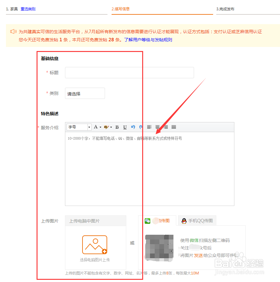Image resolution: width=280 pixels, height=282 pixels.
Task: Select justify alignment icon
Action: click(173, 127)
